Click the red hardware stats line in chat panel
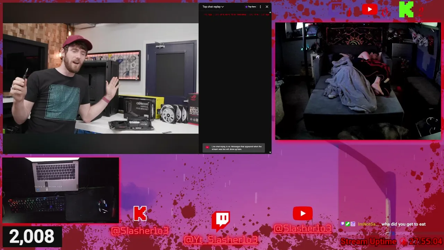The image size is (444, 250). point(237,15)
